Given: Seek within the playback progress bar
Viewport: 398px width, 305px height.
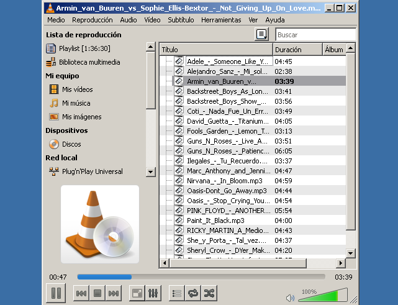Looking at the screenshot, I should click(x=201, y=277).
